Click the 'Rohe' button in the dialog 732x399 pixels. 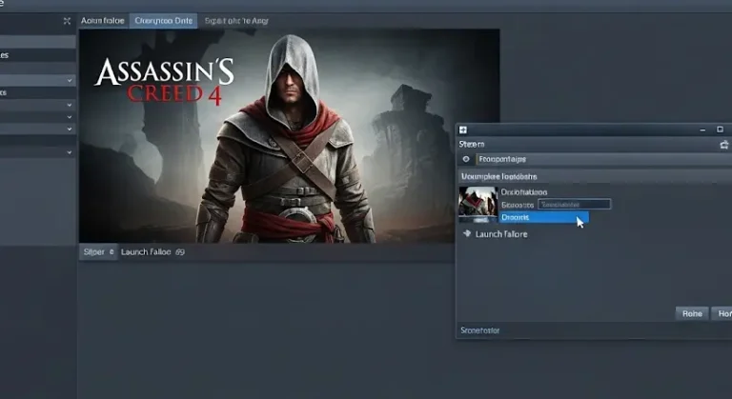[692, 313]
